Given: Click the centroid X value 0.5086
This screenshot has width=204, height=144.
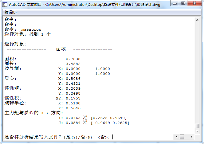Looking at the screenshot, I should pyautogui.click(x=73, y=79).
